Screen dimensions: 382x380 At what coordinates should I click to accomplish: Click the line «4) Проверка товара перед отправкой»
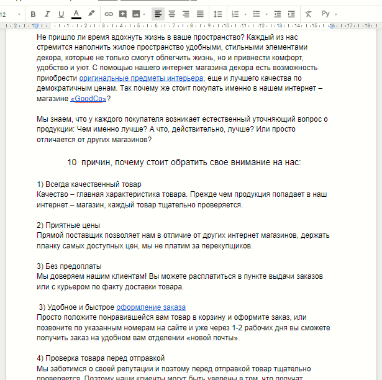101,358
